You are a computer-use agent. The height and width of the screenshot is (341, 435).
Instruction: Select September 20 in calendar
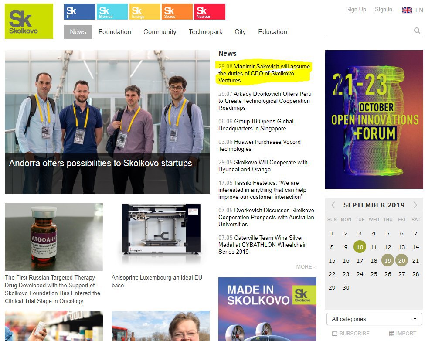[401, 260]
